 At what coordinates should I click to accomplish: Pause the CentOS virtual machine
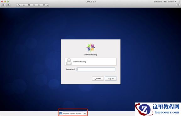(3, 5)
